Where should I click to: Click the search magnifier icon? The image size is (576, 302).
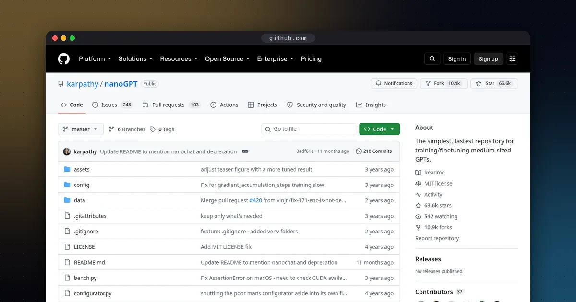(432, 59)
